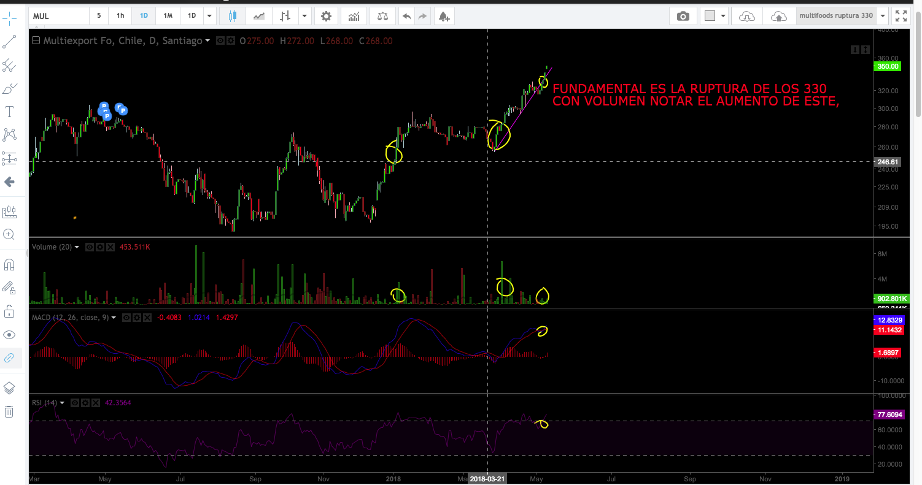This screenshot has width=922, height=485.
Task: Open the chart style dropdown arrow
Action: coord(304,16)
